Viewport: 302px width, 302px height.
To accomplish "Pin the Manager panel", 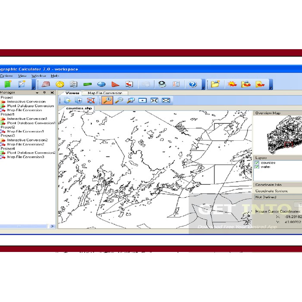I will point(44,93).
